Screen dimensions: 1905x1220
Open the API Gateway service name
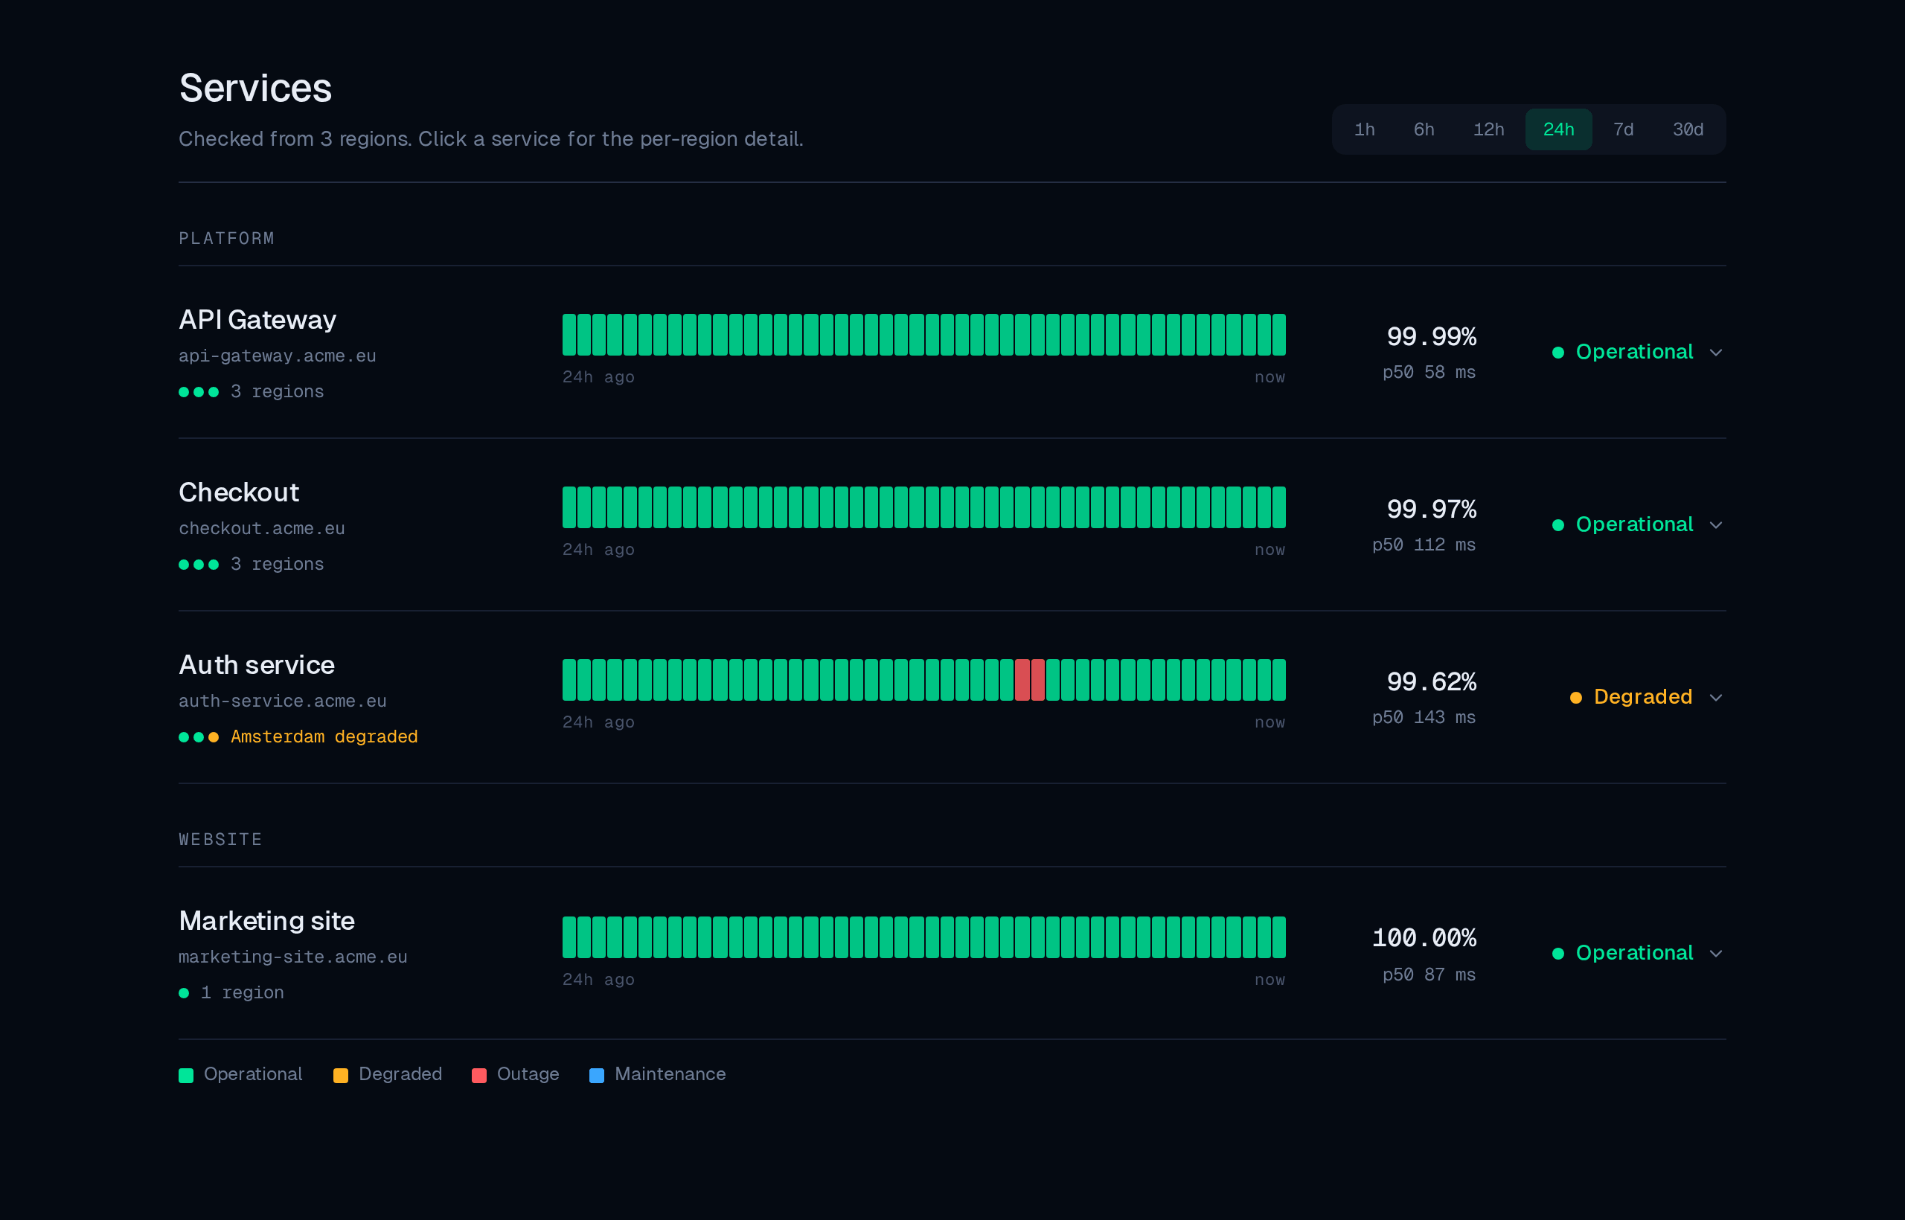click(257, 319)
